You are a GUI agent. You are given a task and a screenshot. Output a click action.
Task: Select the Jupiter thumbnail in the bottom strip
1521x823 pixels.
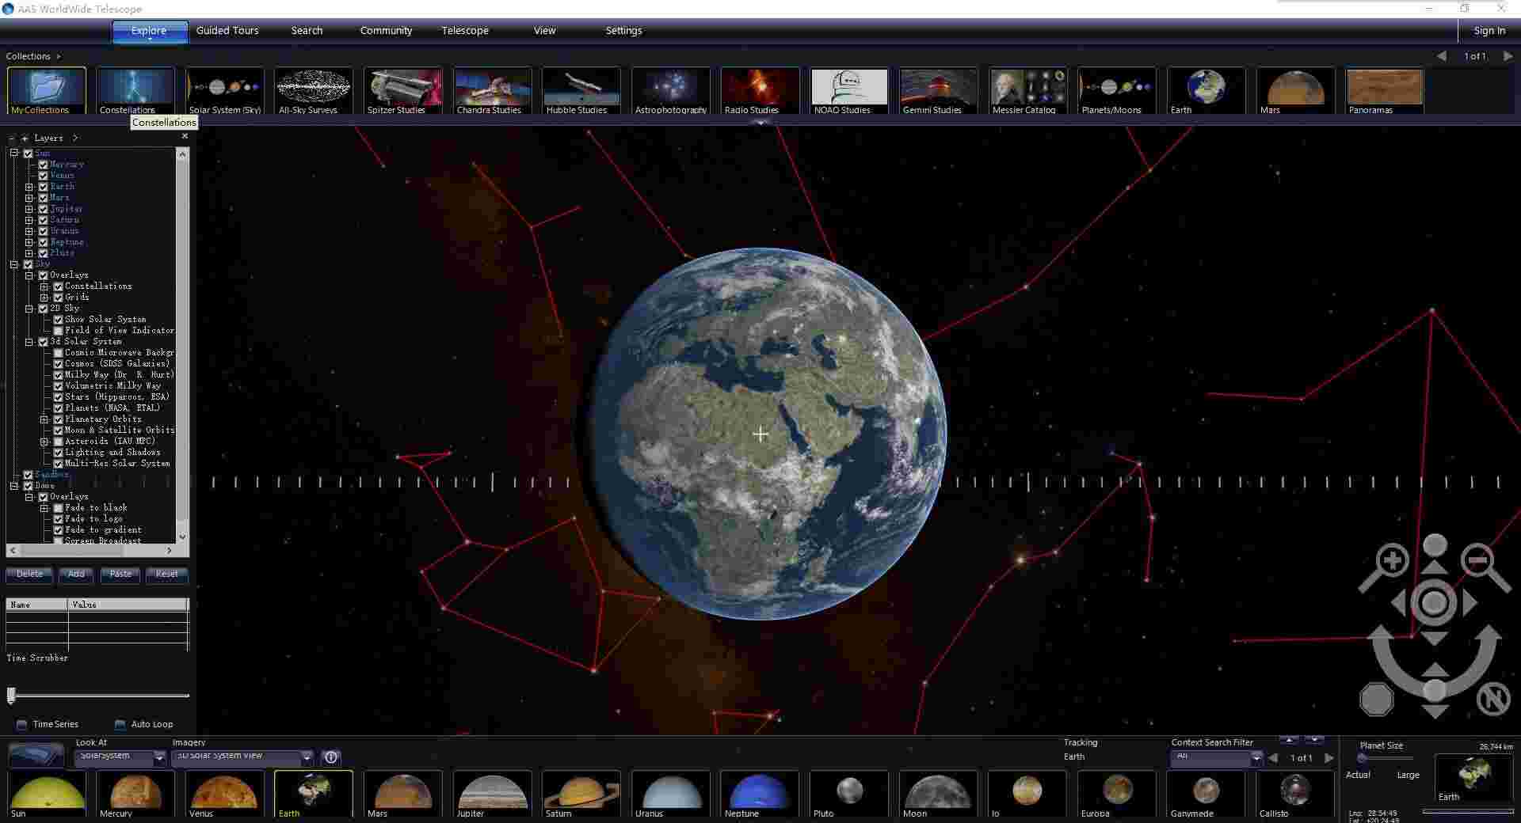click(491, 791)
